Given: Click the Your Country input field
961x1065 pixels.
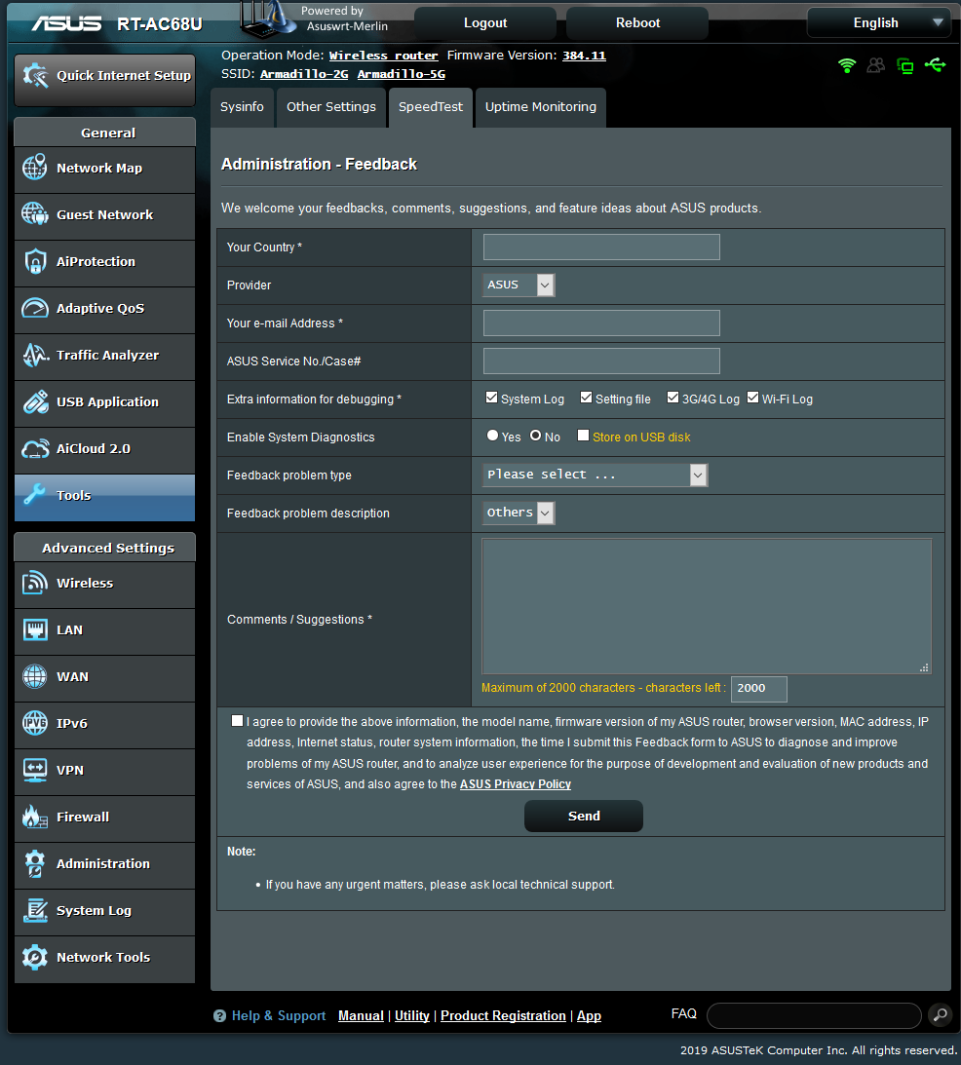Looking at the screenshot, I should [601, 247].
